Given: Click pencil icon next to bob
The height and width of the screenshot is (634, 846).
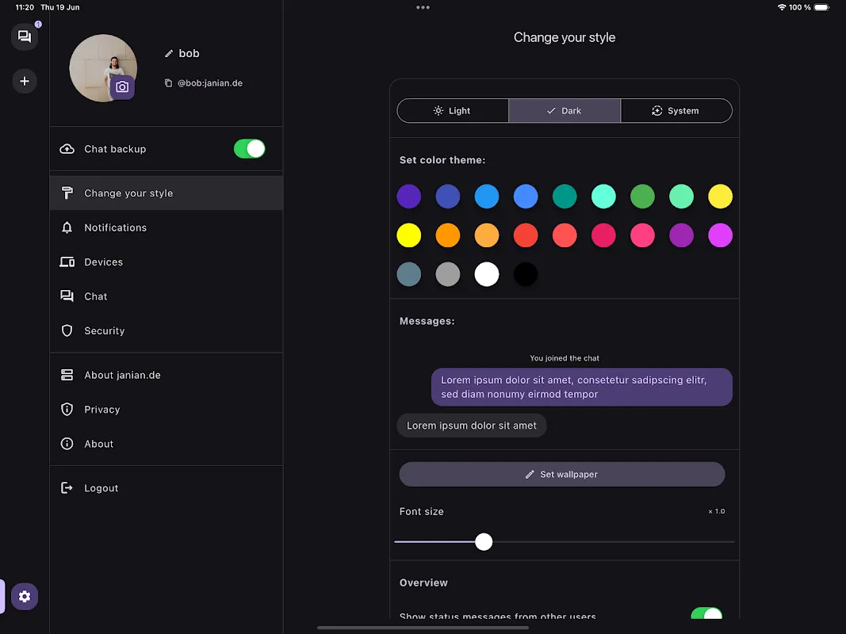Looking at the screenshot, I should (x=169, y=53).
